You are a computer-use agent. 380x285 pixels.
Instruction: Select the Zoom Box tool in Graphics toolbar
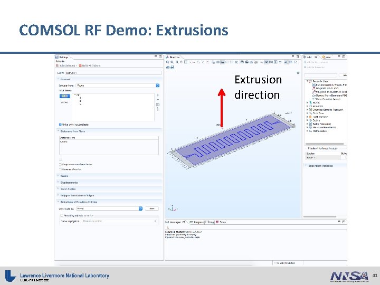pyautogui.click(x=177, y=62)
